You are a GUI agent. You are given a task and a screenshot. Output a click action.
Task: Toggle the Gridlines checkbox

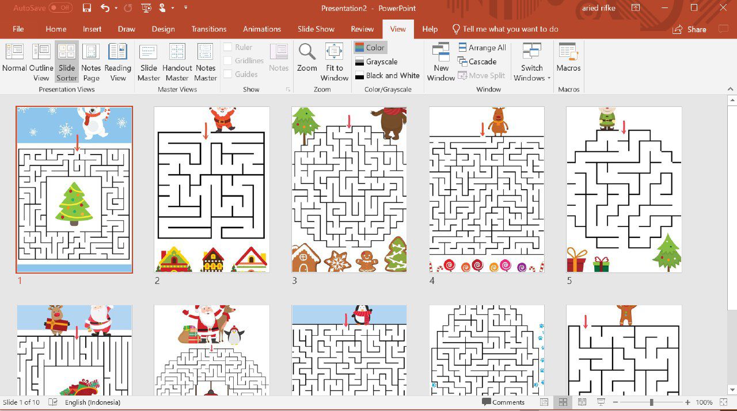tap(228, 60)
